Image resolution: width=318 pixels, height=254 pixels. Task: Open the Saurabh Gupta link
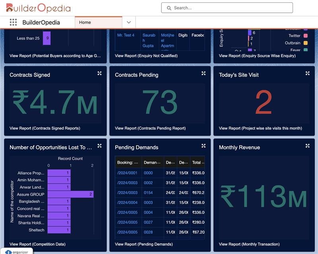click(x=149, y=41)
